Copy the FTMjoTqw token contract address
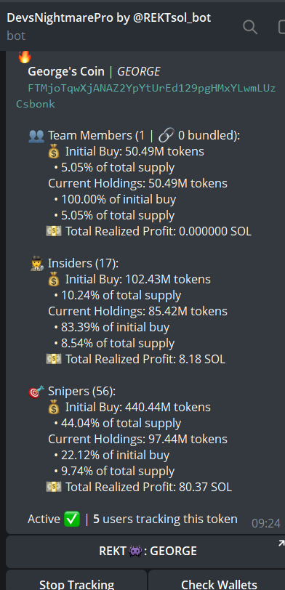Screen dimensions: 285x590 pos(146,96)
